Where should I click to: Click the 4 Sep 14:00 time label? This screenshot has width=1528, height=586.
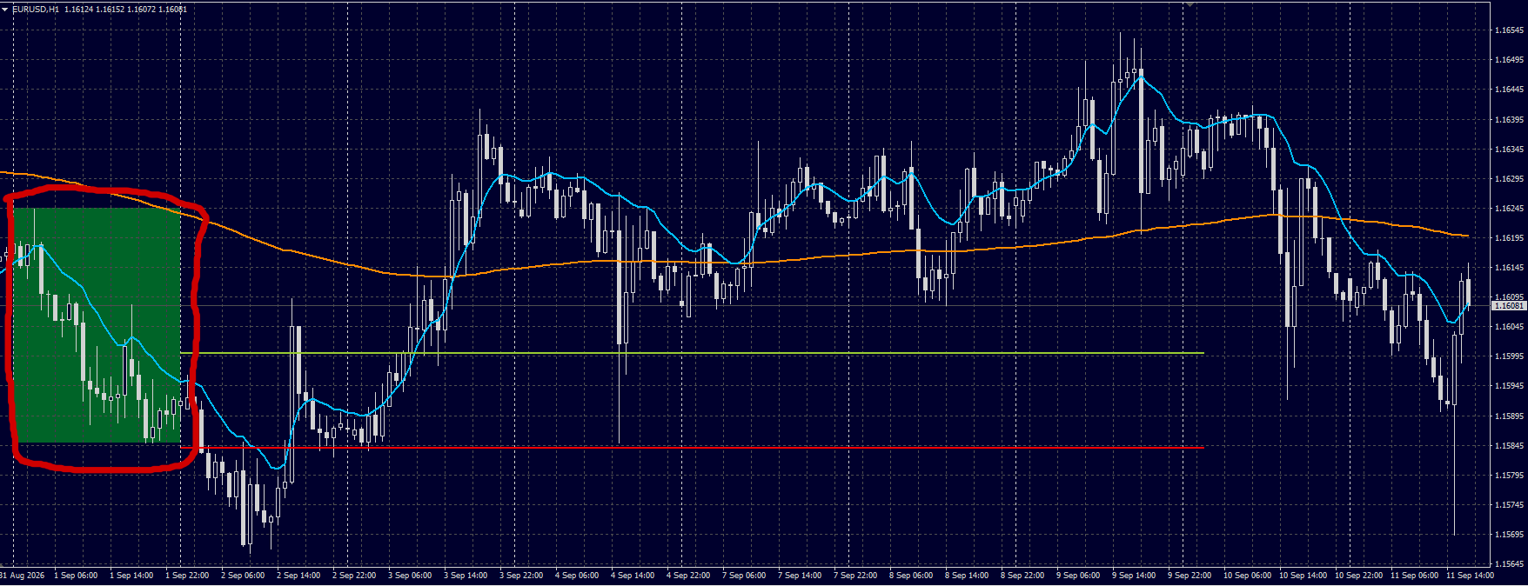(633, 576)
